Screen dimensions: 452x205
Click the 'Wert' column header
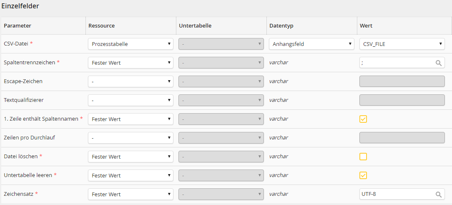pos(366,26)
